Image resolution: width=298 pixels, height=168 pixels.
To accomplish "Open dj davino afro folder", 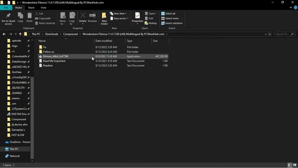I will [x=20, y=125].
